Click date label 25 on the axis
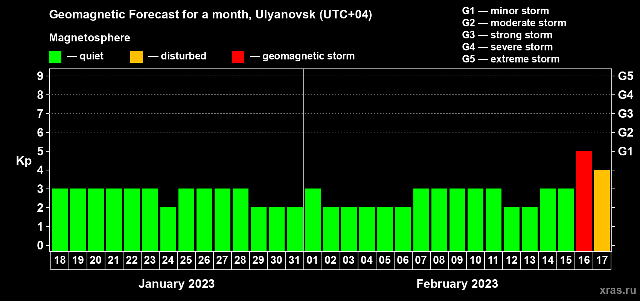This screenshot has height=301, width=640. point(186,260)
